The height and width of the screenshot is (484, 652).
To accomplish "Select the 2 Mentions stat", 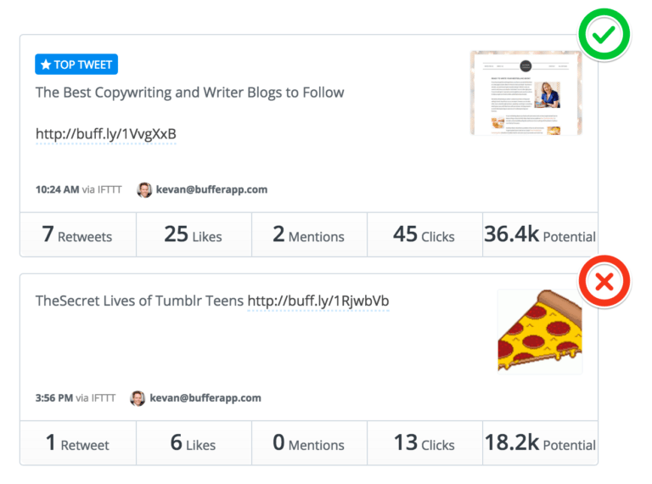I will click(309, 234).
